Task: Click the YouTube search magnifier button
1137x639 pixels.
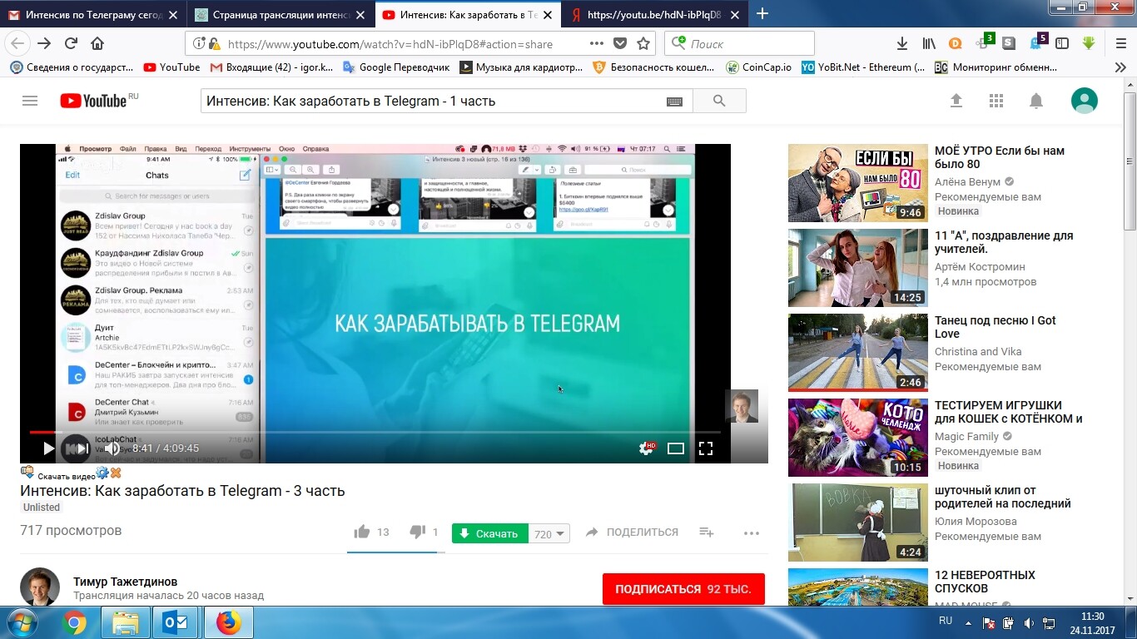Action: pyautogui.click(x=719, y=101)
